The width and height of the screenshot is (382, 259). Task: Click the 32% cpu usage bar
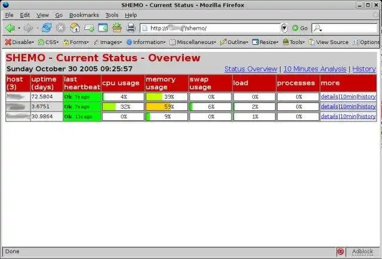click(x=123, y=107)
